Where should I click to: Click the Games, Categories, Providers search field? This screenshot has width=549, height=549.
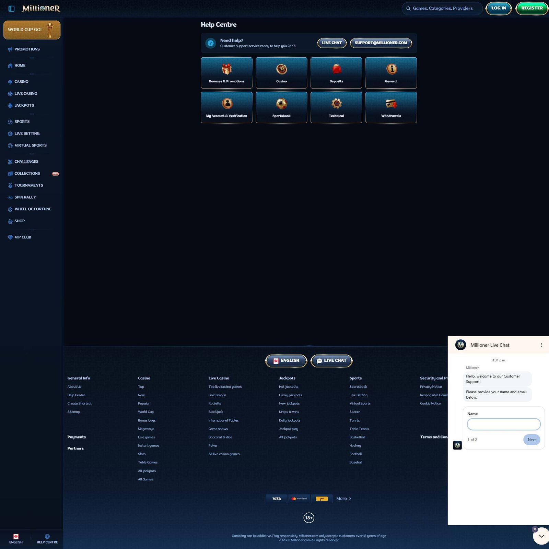442,9
